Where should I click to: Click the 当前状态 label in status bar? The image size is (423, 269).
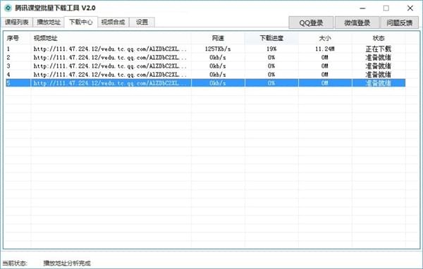click(x=15, y=263)
